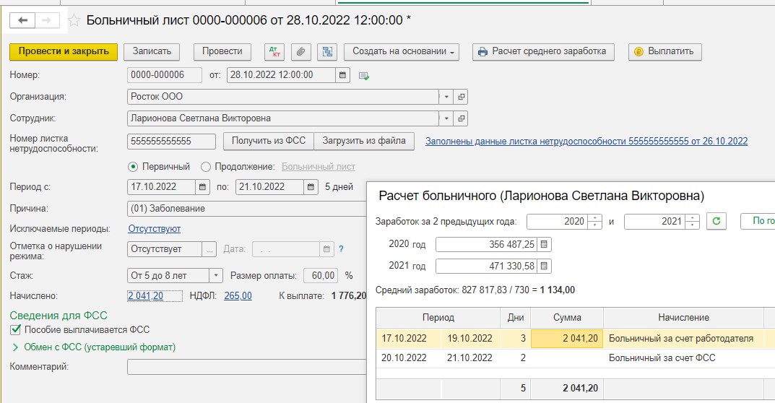Show help question mark for violation mark
Viewport: 775px width, 403px height.
pyautogui.click(x=341, y=248)
